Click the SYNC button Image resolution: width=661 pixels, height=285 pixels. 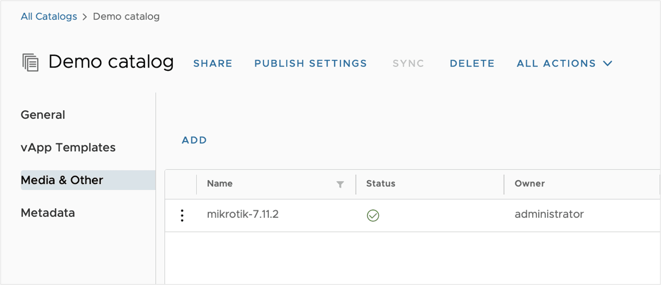(408, 63)
